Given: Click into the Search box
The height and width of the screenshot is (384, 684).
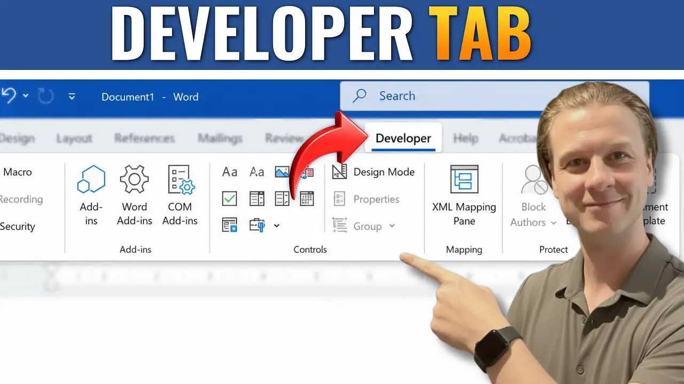Looking at the screenshot, I should (x=494, y=96).
